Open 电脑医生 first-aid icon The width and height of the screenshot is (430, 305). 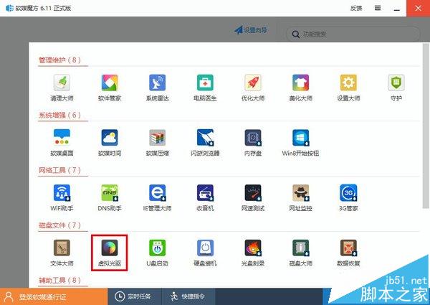pyautogui.click(x=205, y=88)
